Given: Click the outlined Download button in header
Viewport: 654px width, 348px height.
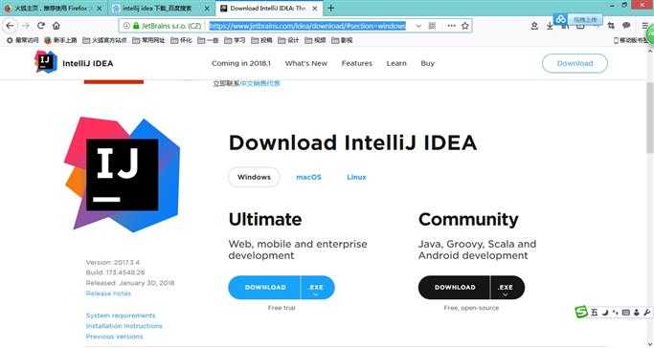Looking at the screenshot, I should [575, 63].
